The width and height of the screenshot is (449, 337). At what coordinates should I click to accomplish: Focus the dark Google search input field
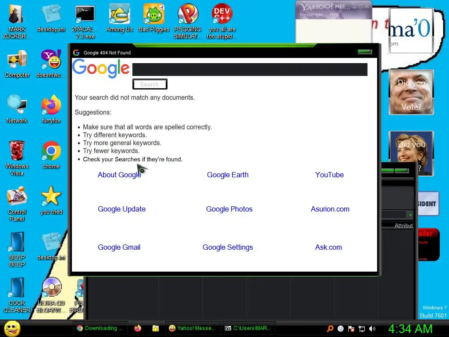[x=249, y=70]
